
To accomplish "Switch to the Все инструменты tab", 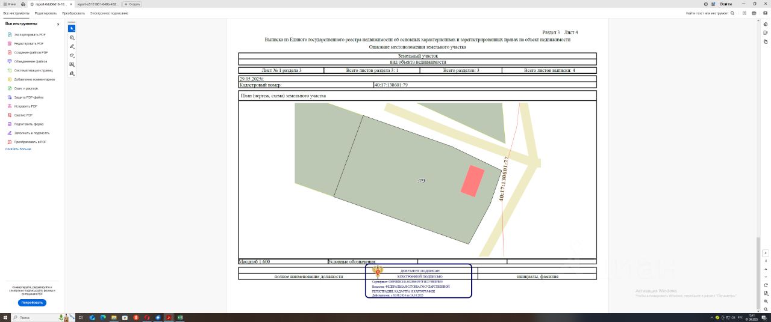I will point(16,13).
